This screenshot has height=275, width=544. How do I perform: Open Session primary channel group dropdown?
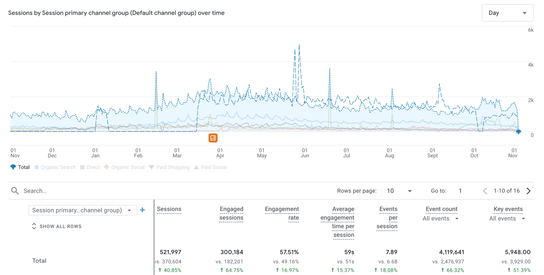coord(82,210)
